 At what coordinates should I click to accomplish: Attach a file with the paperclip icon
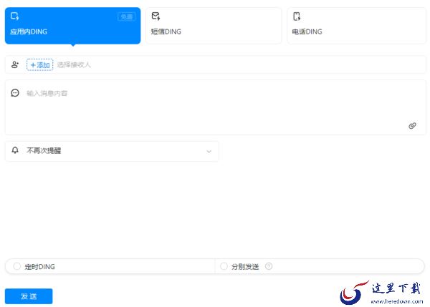(412, 126)
